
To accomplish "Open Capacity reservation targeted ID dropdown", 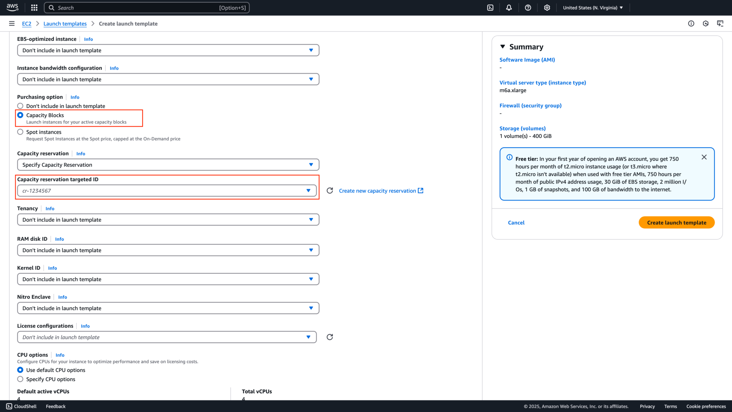I will (167, 191).
